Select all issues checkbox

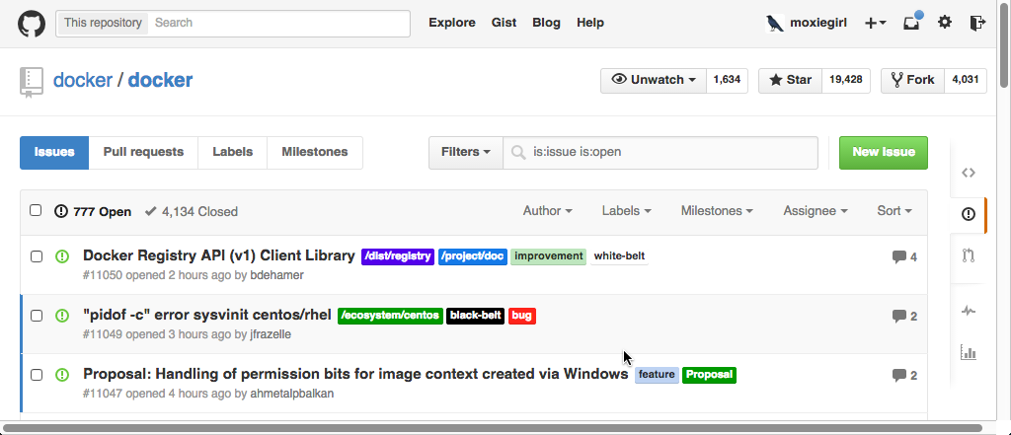pyautogui.click(x=37, y=210)
